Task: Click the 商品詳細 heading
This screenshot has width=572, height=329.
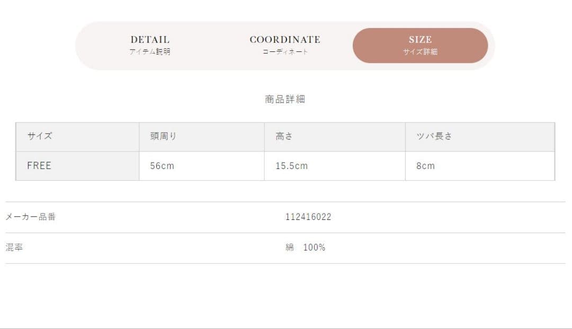Action: pos(285,99)
